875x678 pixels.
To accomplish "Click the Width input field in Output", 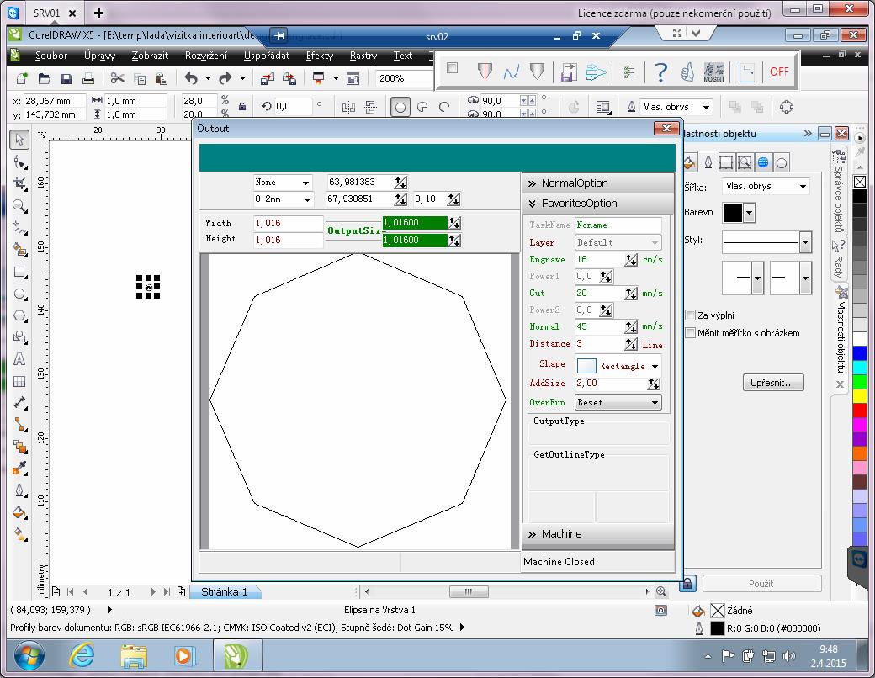I will (x=288, y=223).
